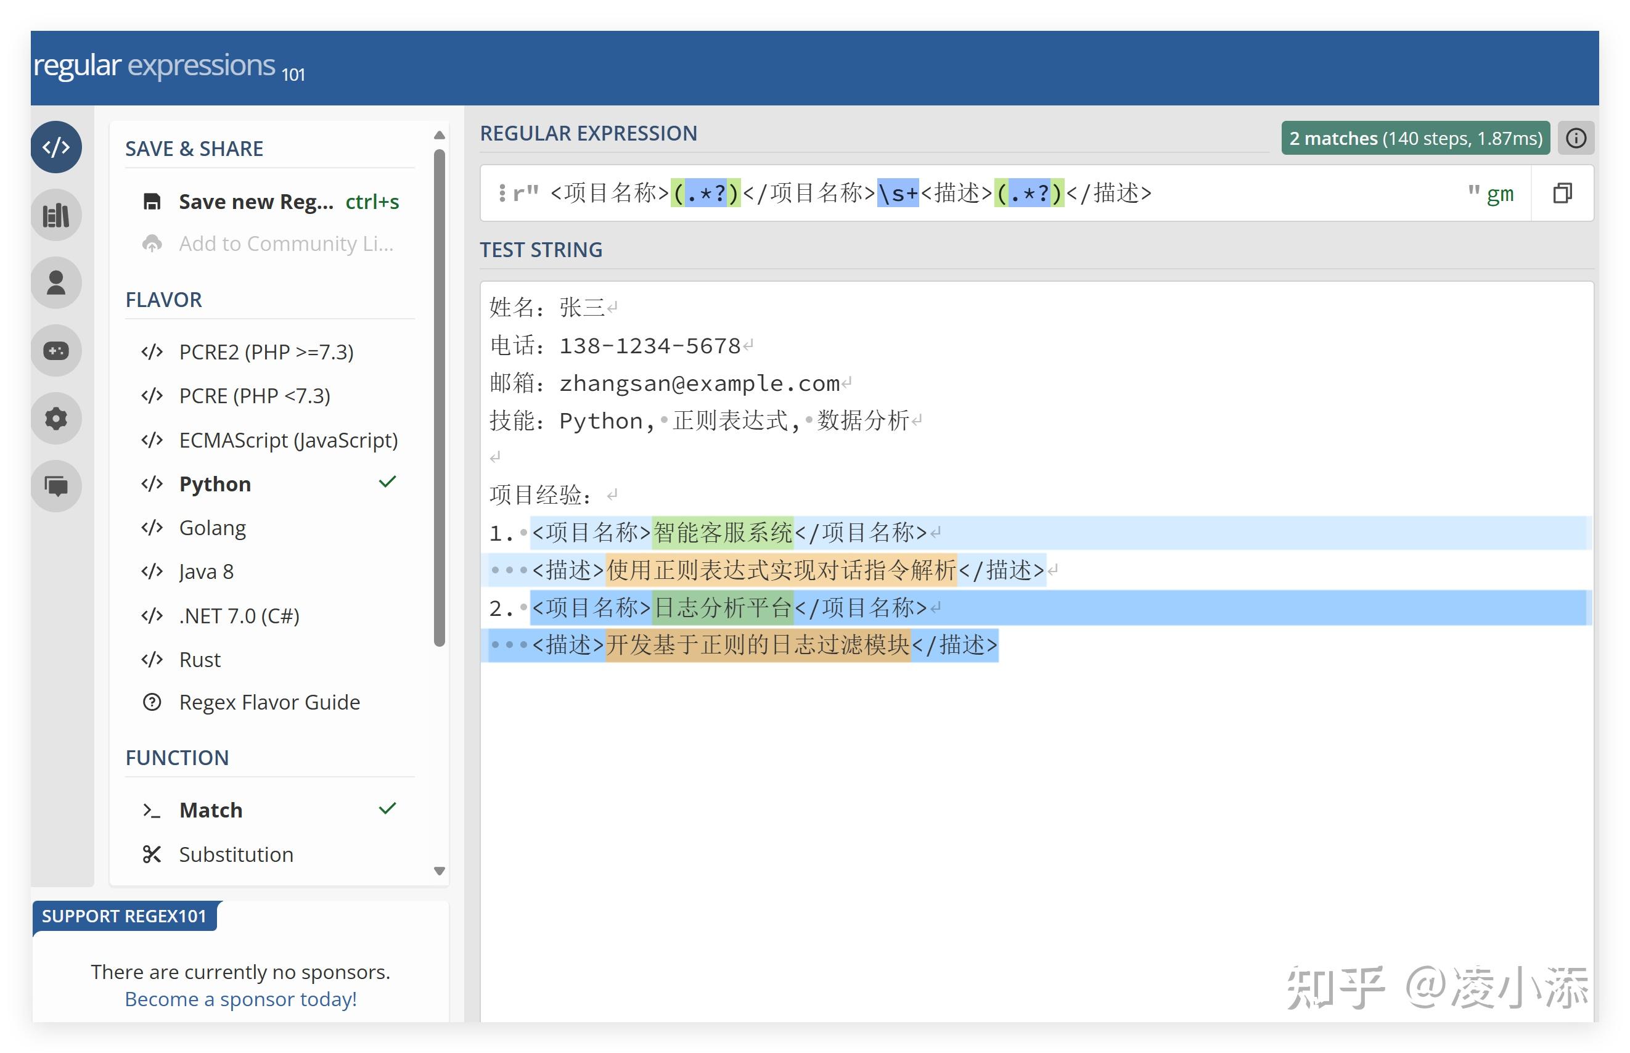Select the code editor icon in sidebar
1630x1053 pixels.
(56, 146)
